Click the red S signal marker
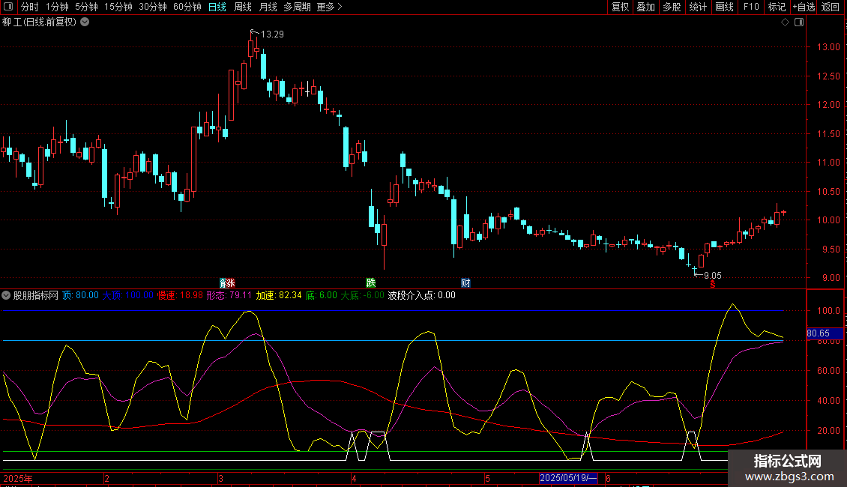847x487 pixels. 713,284
